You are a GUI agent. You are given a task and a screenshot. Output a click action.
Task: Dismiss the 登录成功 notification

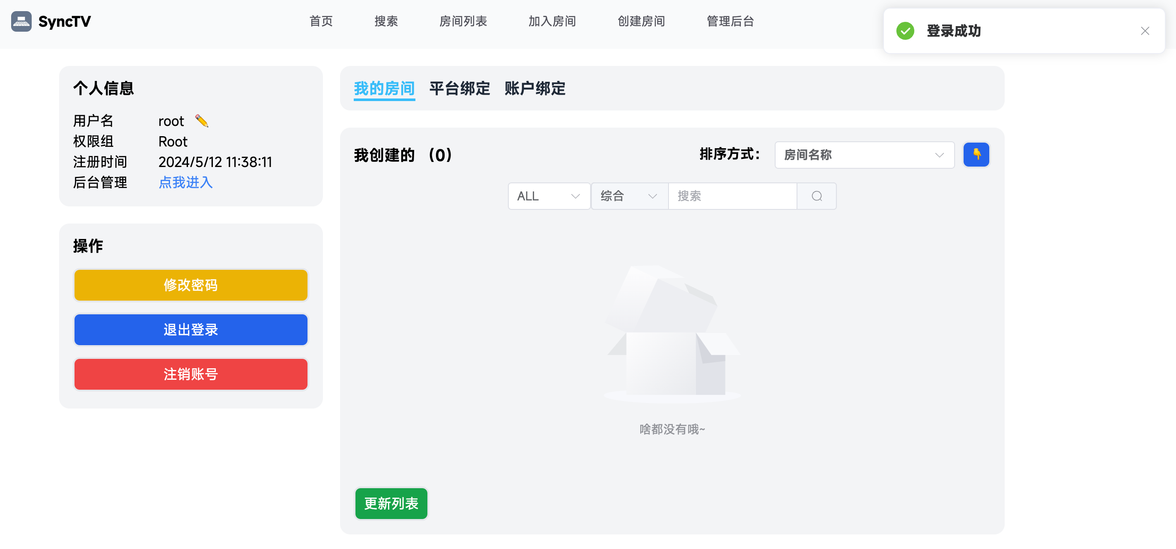coord(1144,31)
